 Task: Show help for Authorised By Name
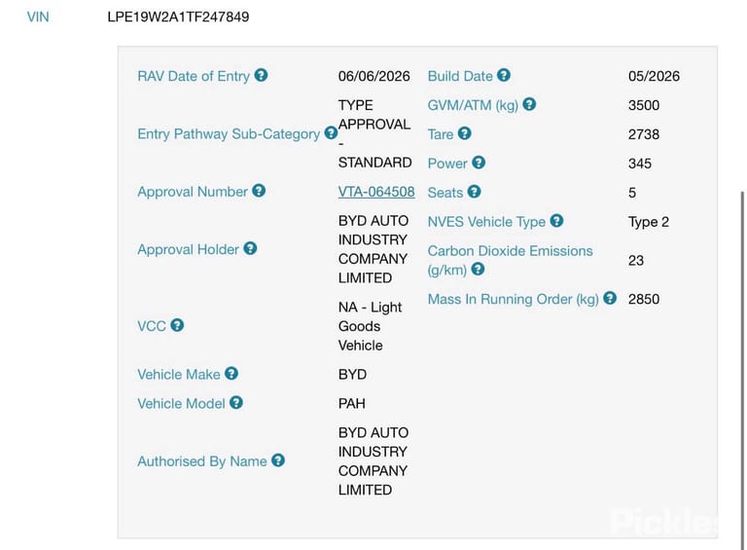[x=278, y=460]
